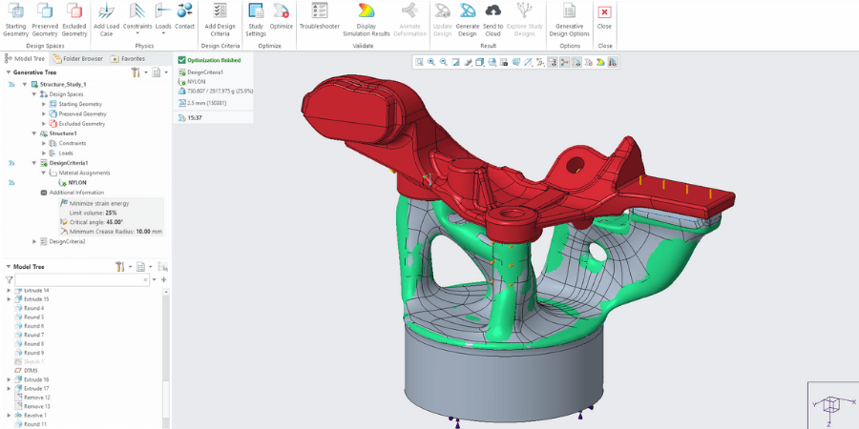Open the Loads dropdown in the ribbon
This screenshot has width=859, height=429.
[163, 31]
